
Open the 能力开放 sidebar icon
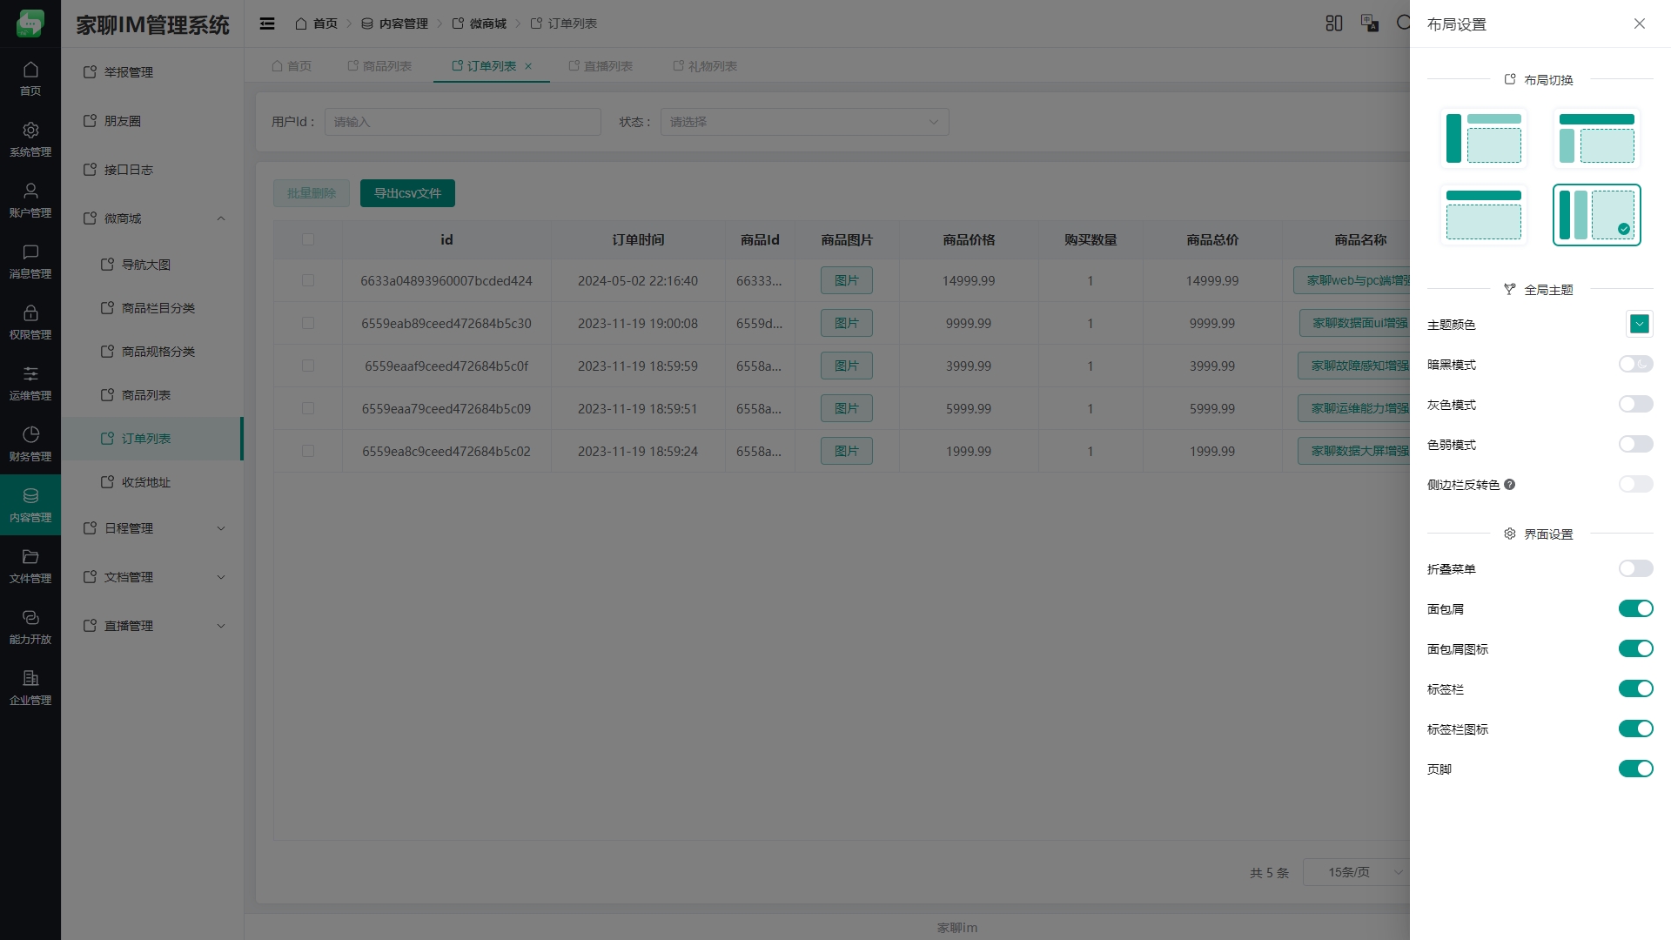(x=30, y=627)
